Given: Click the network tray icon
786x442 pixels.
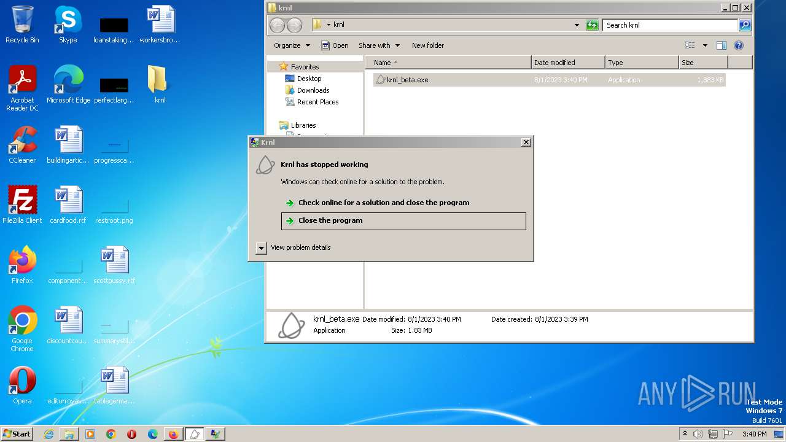Looking at the screenshot, I should pos(714,434).
